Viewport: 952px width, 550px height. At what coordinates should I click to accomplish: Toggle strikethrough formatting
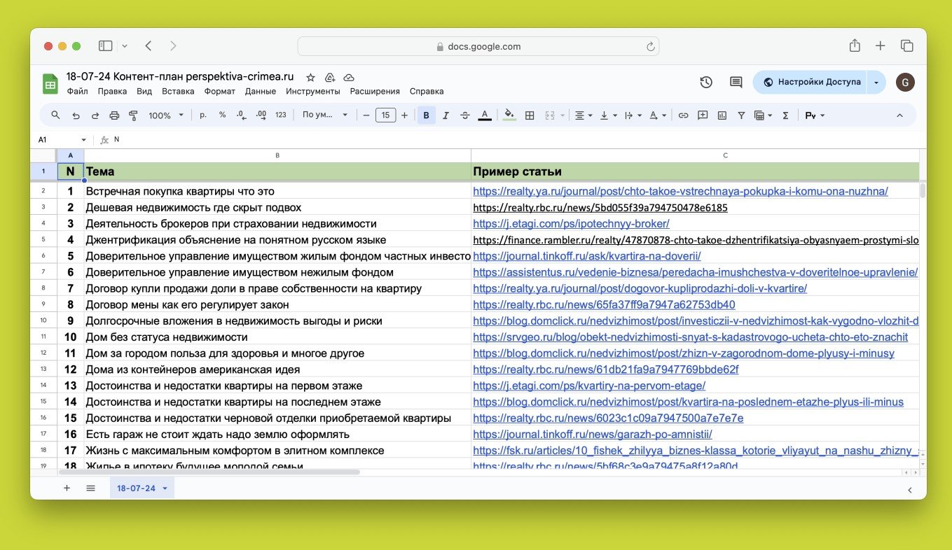[x=465, y=115]
